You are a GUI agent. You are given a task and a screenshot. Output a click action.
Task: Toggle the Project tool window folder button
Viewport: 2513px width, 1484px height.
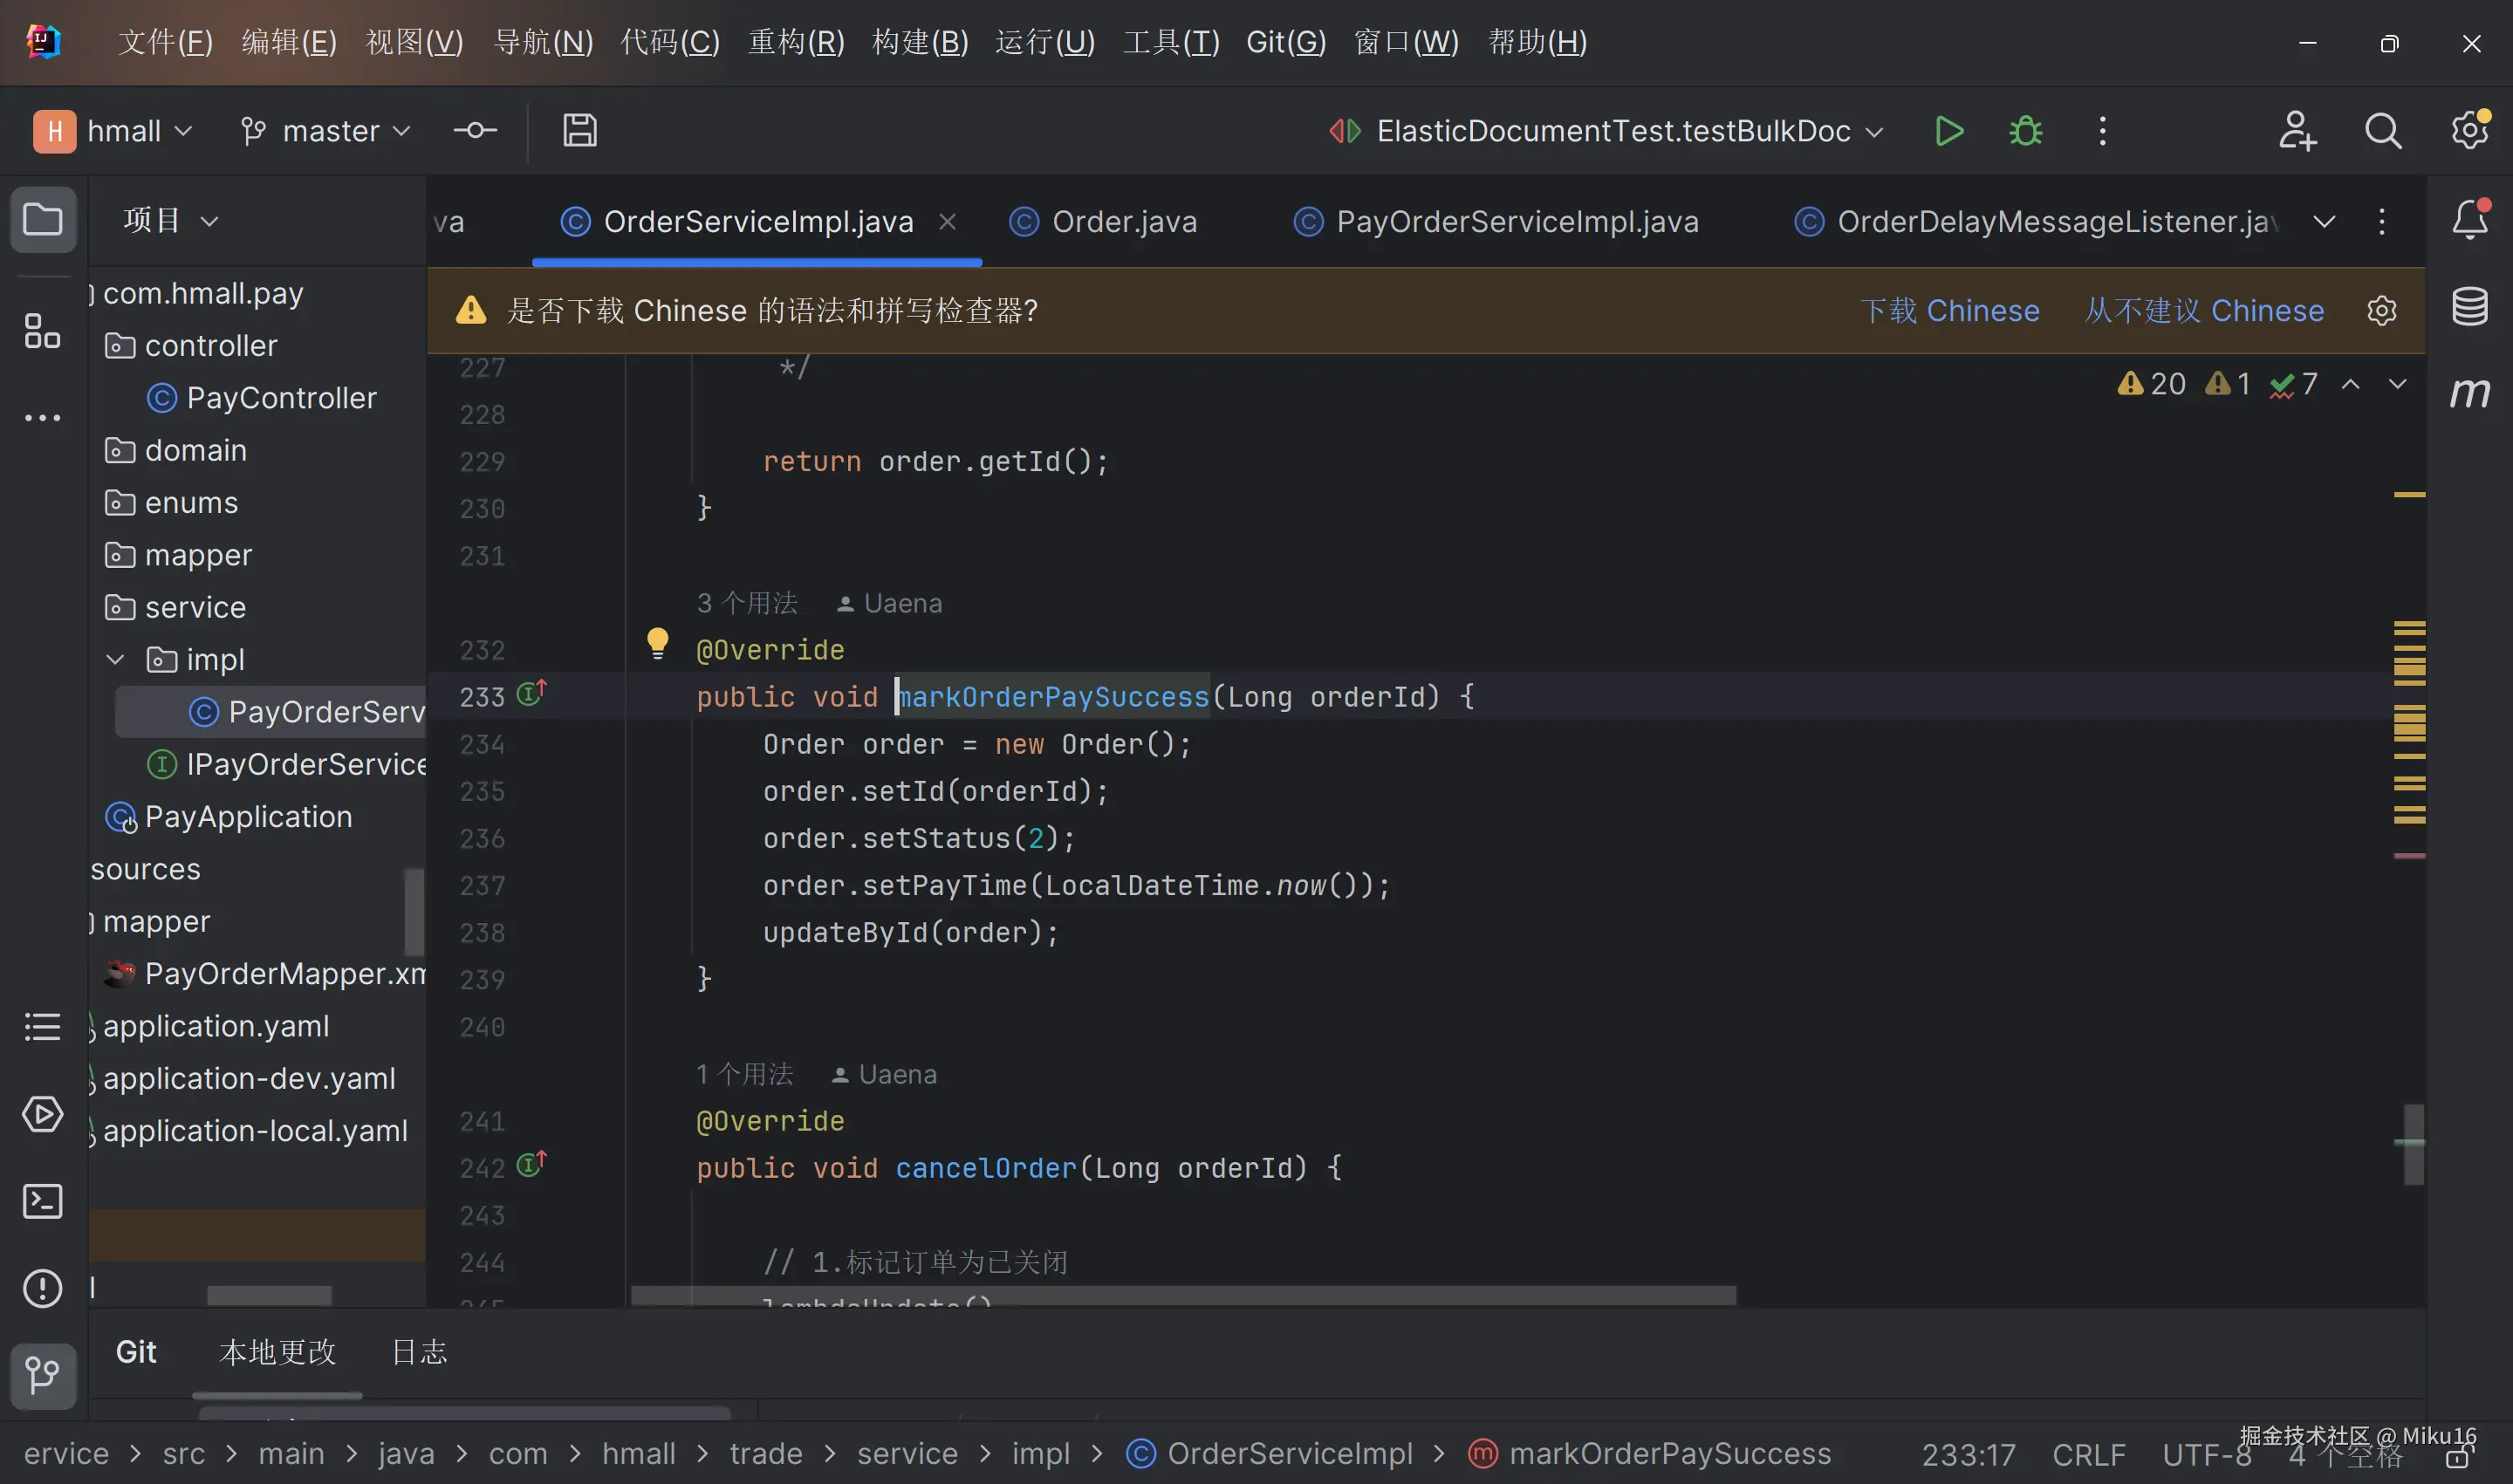click(x=42, y=219)
